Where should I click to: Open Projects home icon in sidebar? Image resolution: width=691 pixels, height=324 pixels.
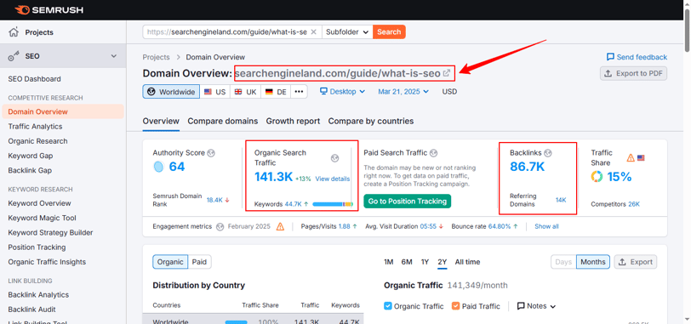(14, 32)
